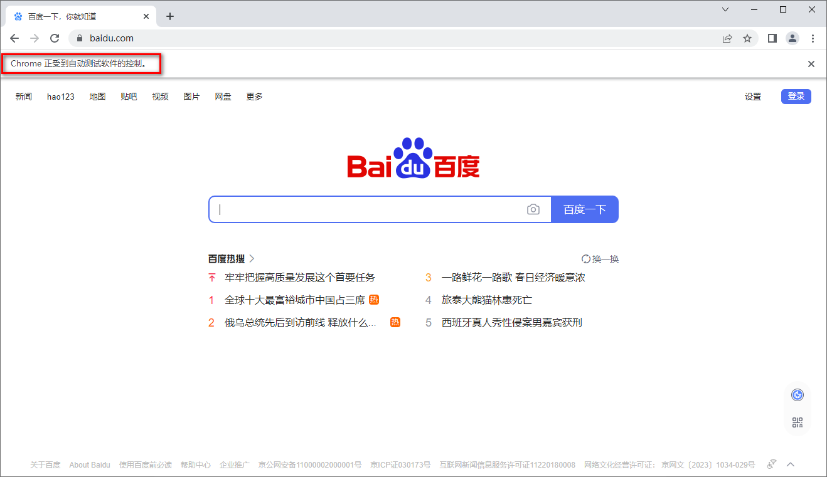The height and width of the screenshot is (477, 827).
Task: Open hot search 一路鲜花一路歌 春日经济暖意浓
Action: coord(513,277)
